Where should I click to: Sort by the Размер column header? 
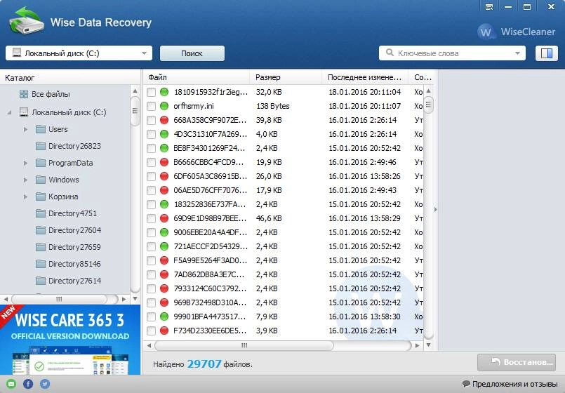pyautogui.click(x=286, y=77)
